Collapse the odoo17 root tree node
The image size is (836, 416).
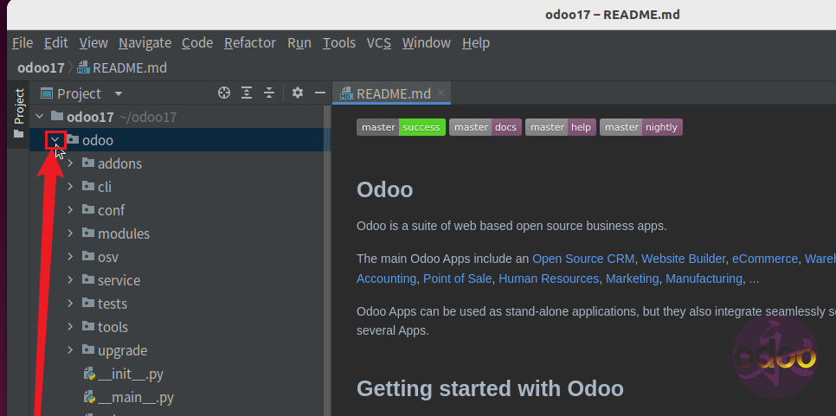(x=40, y=116)
